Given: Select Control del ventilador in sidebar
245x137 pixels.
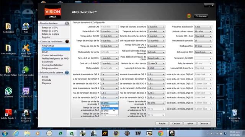Looking at the screenshot, I should tap(52, 55).
